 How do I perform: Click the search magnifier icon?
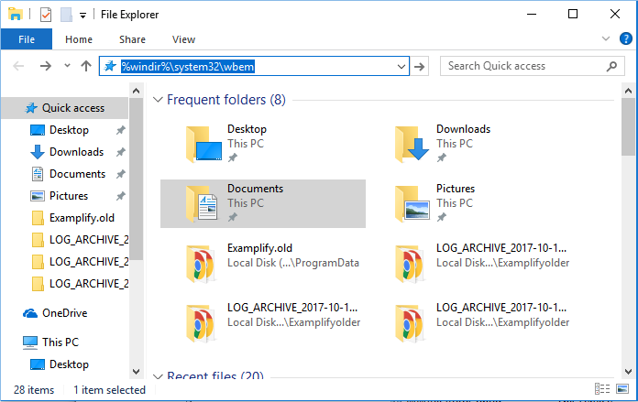[x=611, y=66]
